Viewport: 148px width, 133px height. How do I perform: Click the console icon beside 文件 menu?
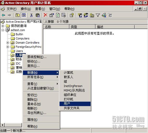point(3,9)
